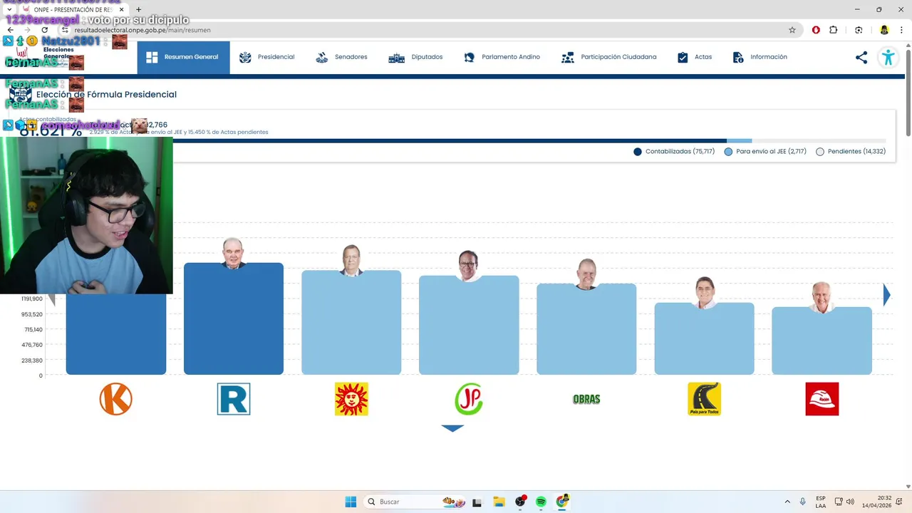
Task: Open the accessibility options button
Action: point(888,58)
